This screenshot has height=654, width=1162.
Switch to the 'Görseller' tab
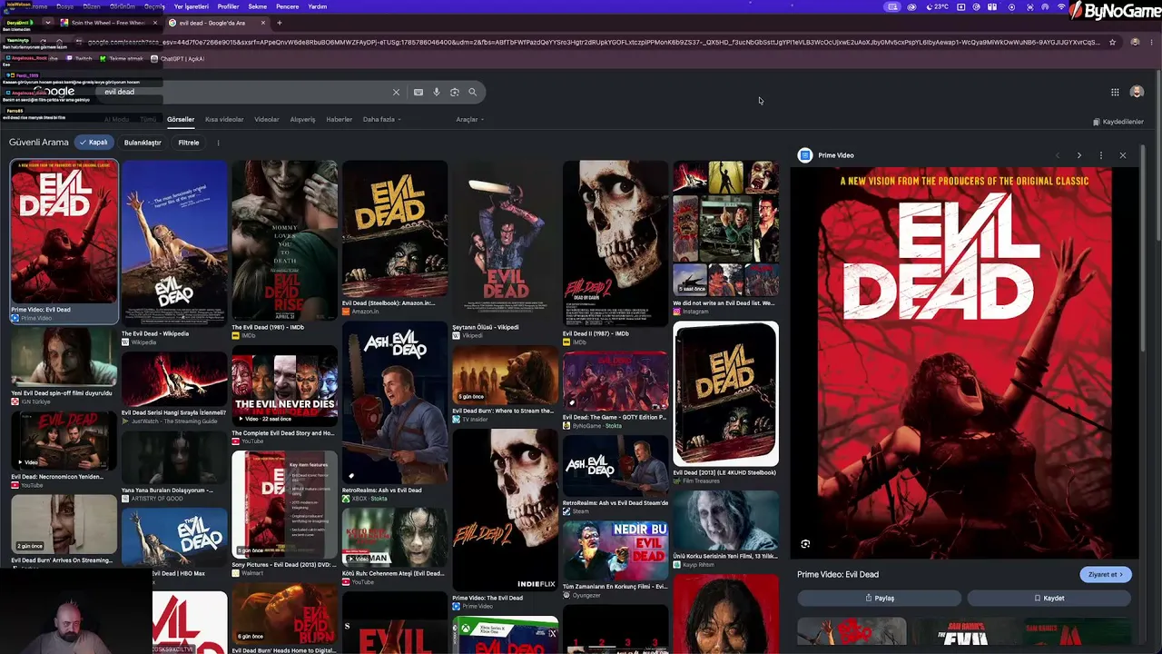point(181,119)
